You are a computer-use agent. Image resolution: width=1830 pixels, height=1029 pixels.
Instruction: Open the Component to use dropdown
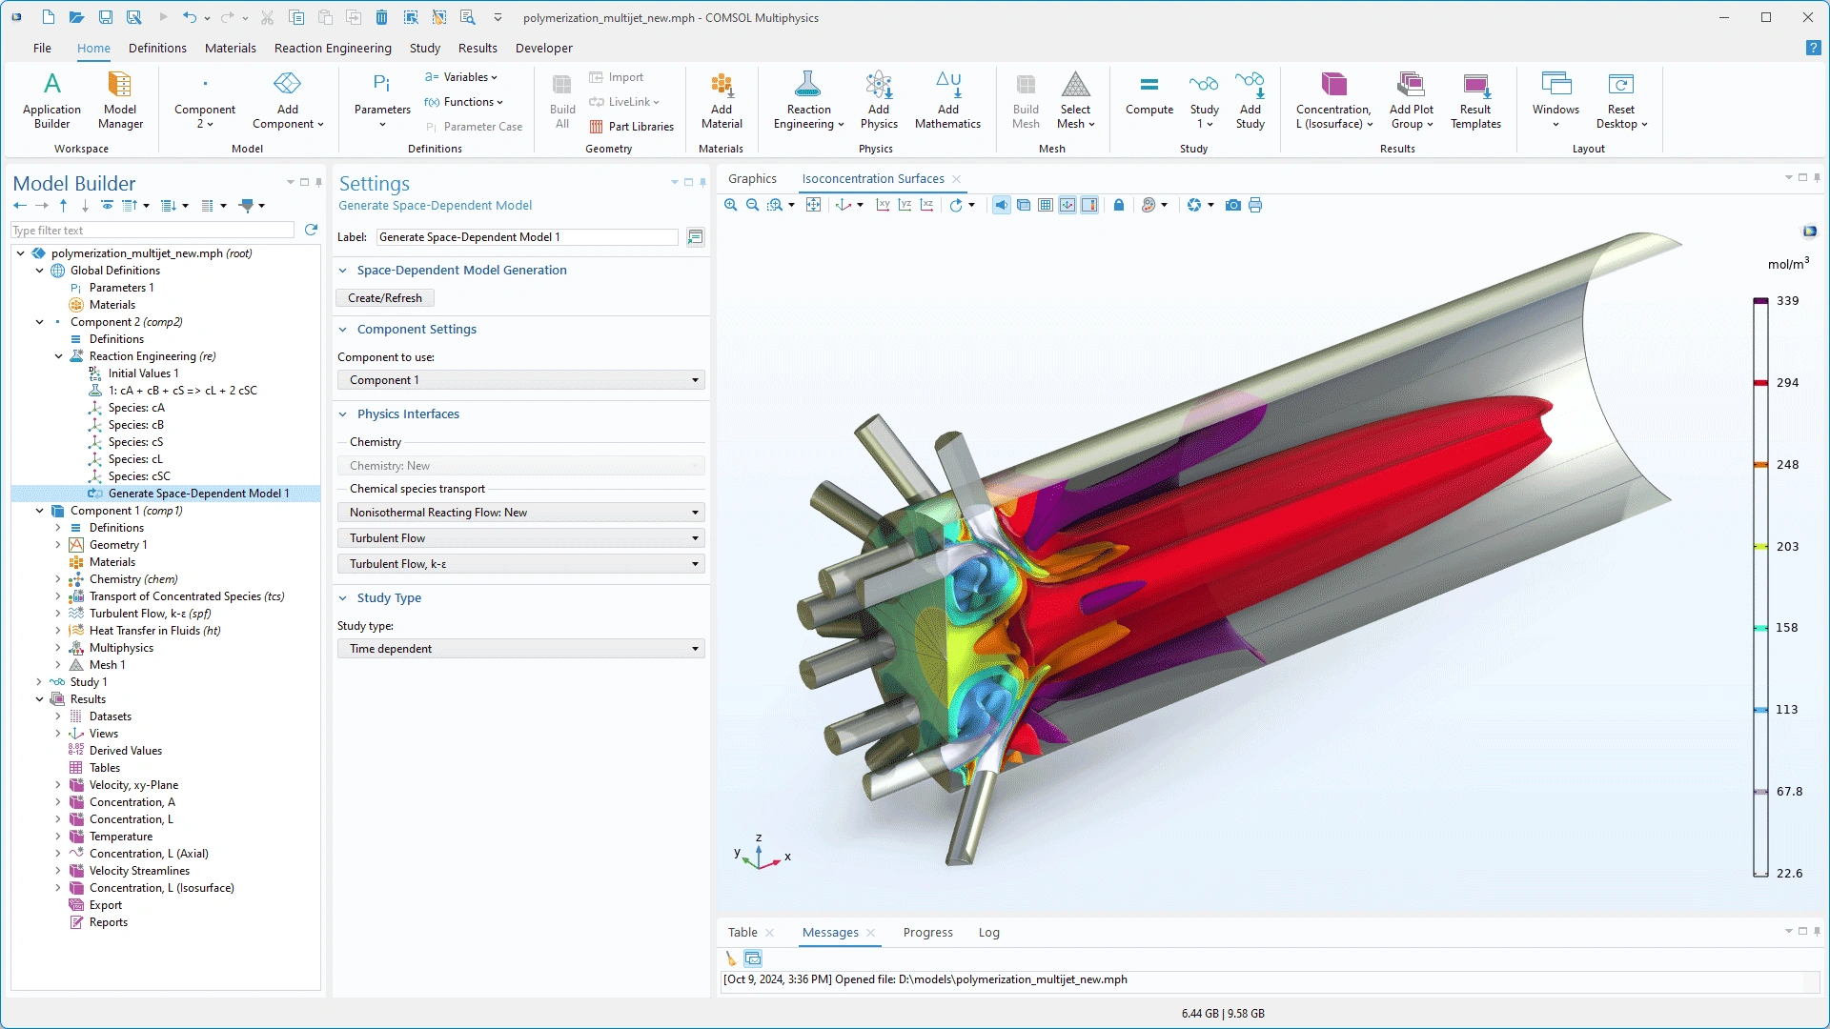[x=520, y=380]
